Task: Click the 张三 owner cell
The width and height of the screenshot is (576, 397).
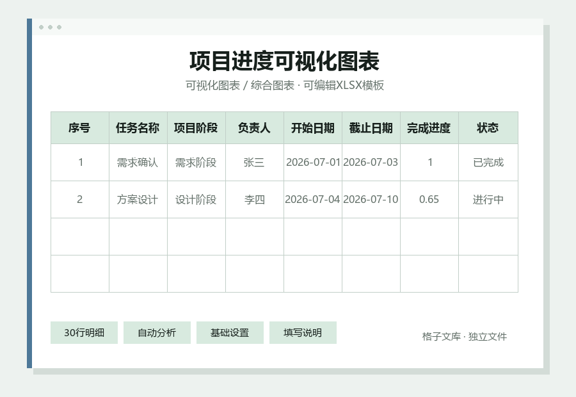Action: [255, 162]
